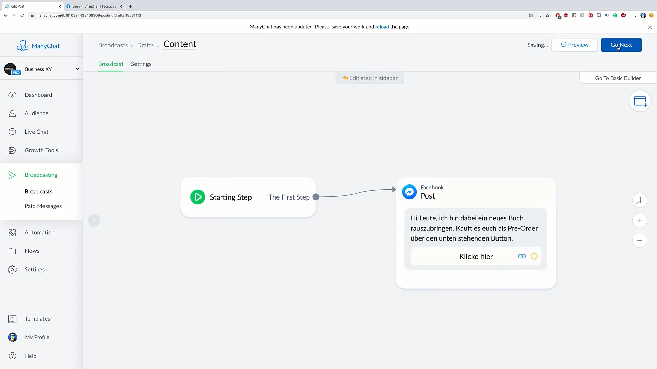The height and width of the screenshot is (369, 657).
Task: Click the add new step card icon
Action: (x=640, y=101)
